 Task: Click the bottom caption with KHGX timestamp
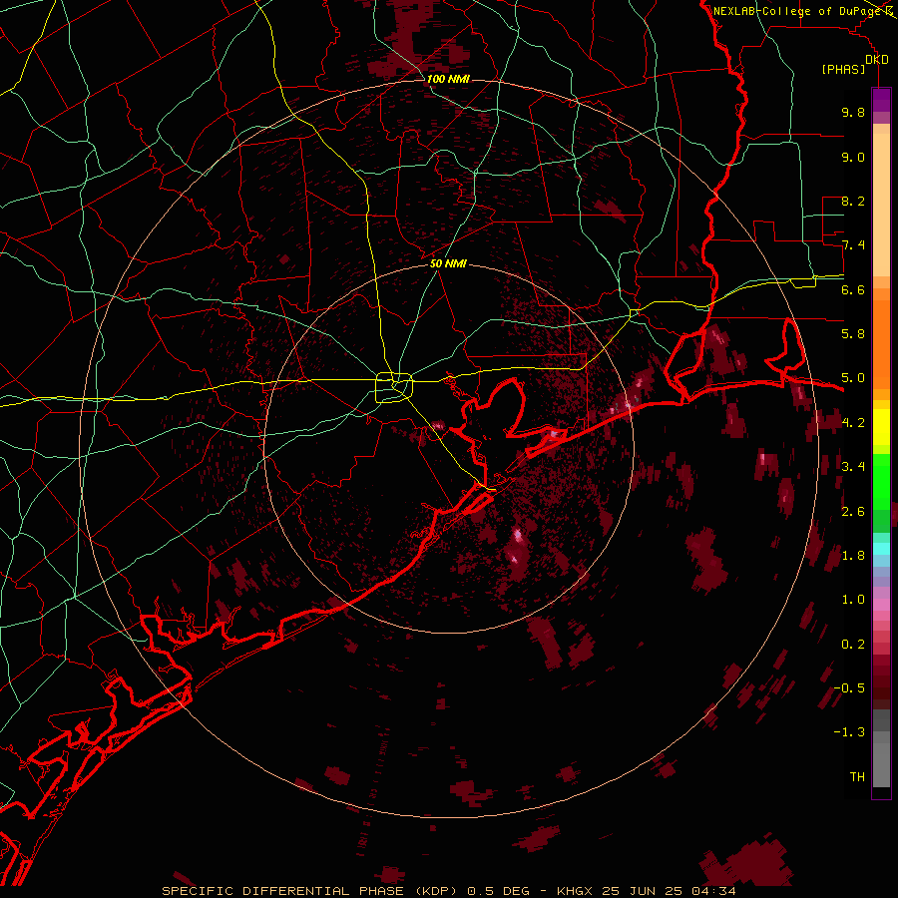point(448,891)
